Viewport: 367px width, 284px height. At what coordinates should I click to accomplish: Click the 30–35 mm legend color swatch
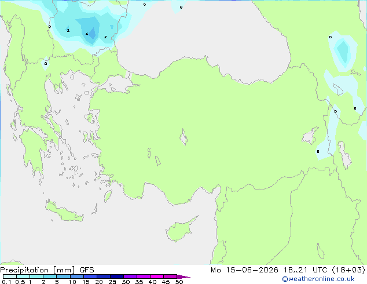point(130,276)
